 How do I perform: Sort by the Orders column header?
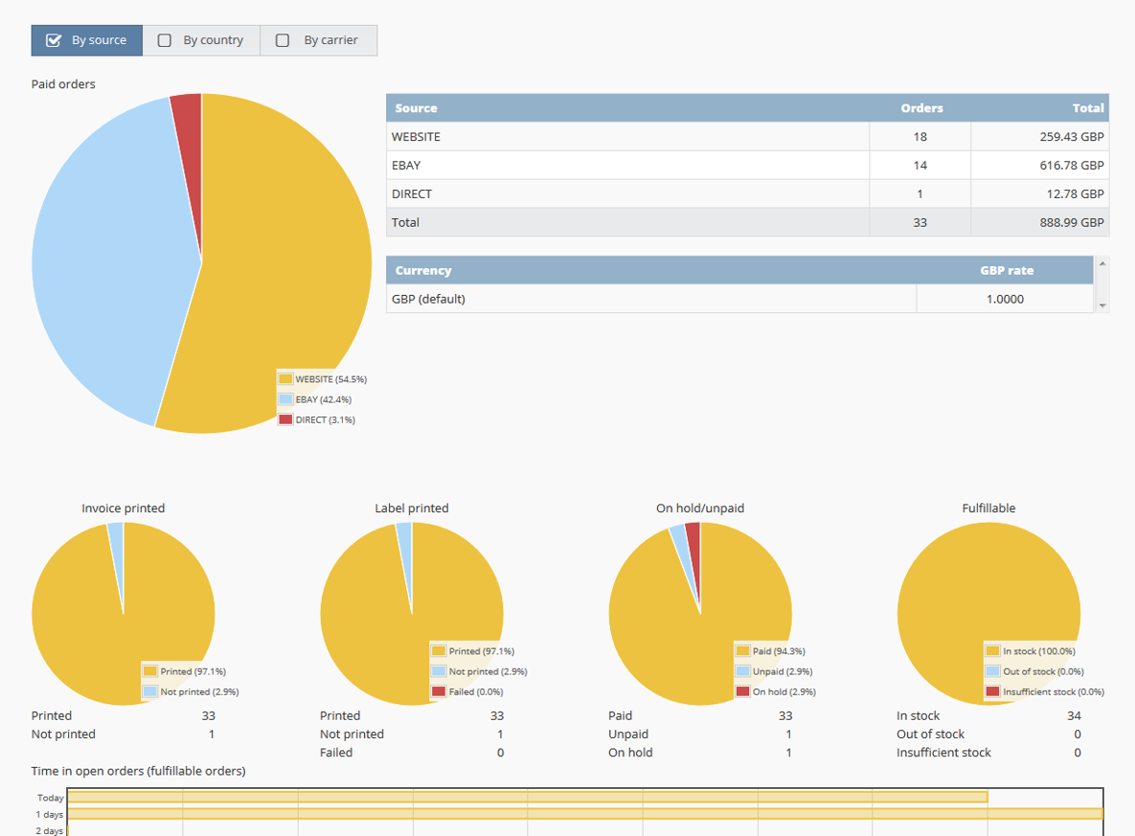coord(921,108)
